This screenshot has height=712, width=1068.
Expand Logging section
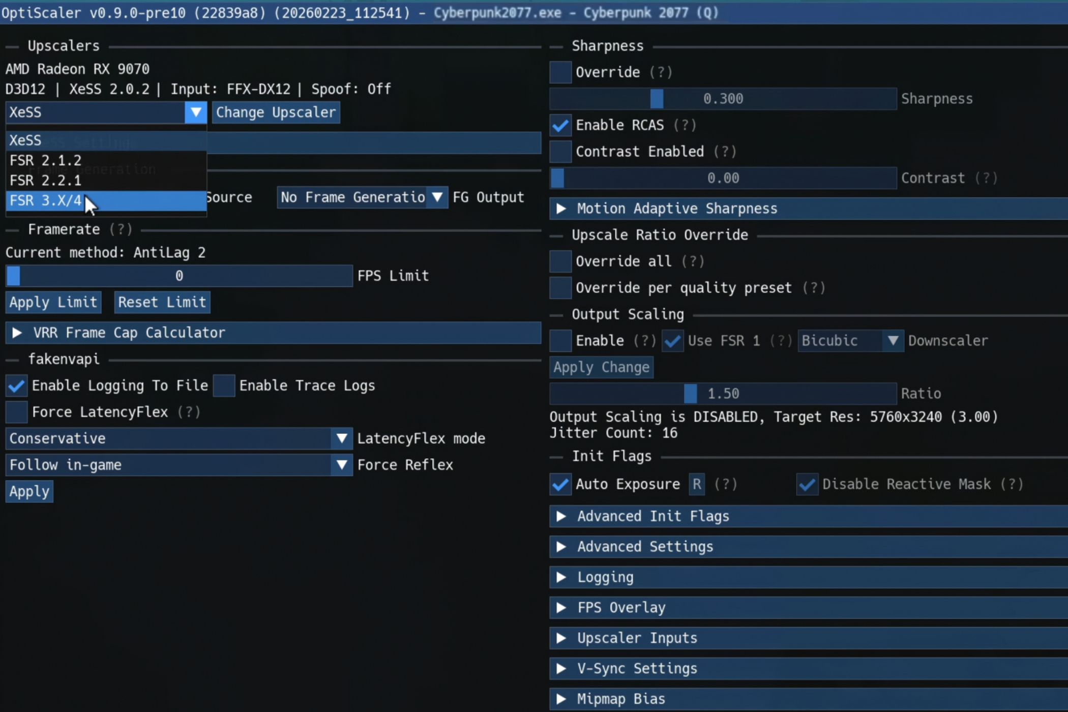[809, 577]
